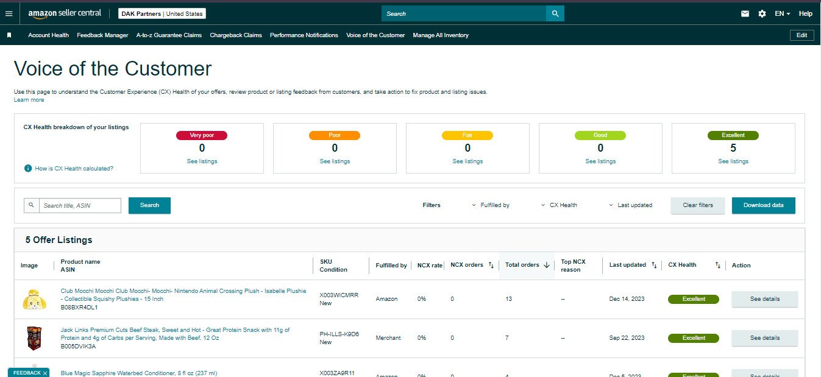See listings under Poor
The image size is (821, 377).
335,161
